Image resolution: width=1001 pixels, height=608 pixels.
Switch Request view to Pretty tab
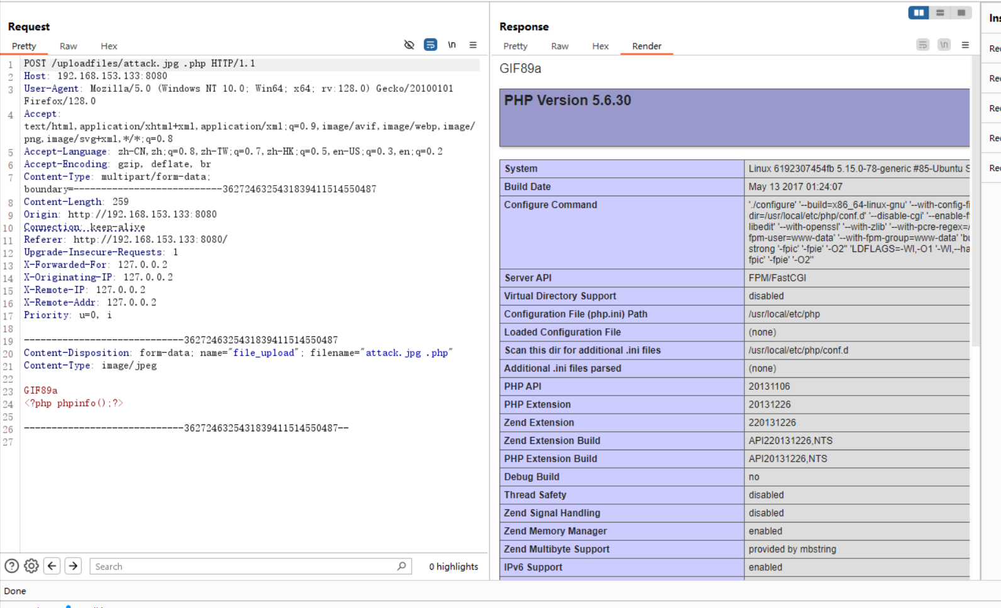coord(24,46)
